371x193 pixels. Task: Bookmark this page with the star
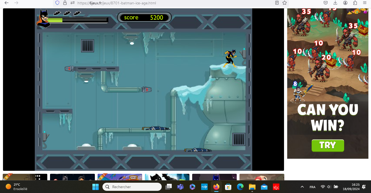tap(285, 3)
